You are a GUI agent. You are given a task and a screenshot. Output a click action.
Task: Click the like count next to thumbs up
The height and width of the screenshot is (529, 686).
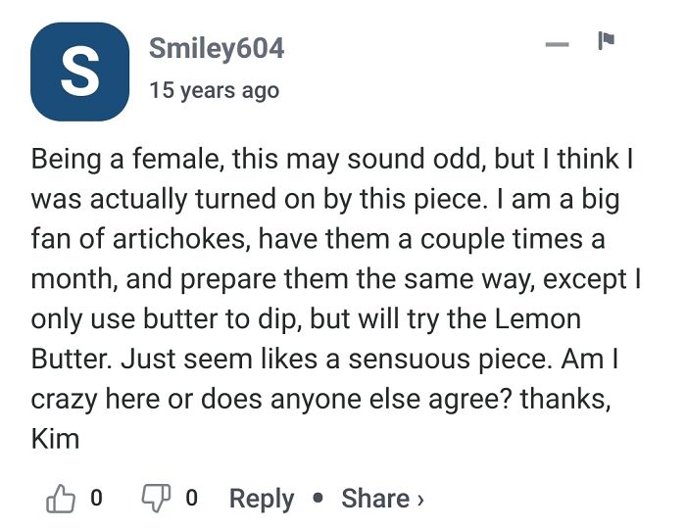pyautogui.click(x=95, y=498)
